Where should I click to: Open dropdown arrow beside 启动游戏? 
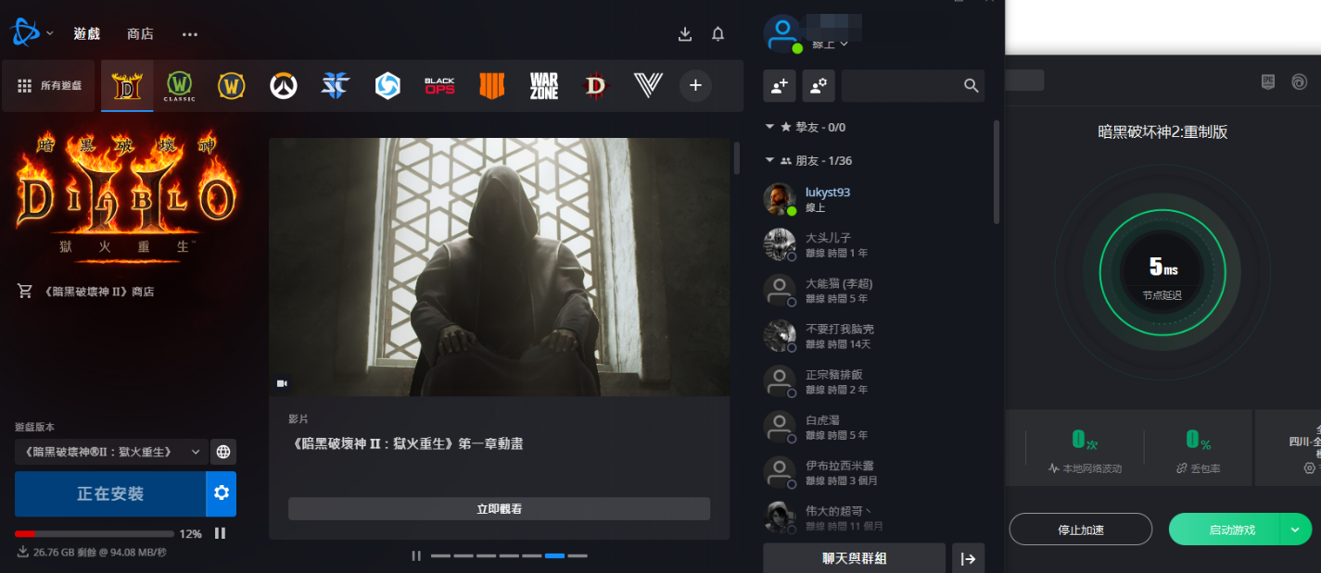coord(1296,529)
